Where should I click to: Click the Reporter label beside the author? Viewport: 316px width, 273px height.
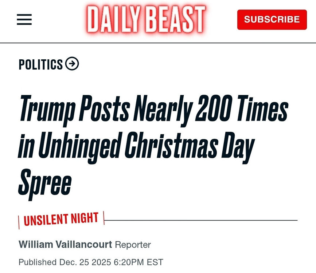tap(133, 245)
